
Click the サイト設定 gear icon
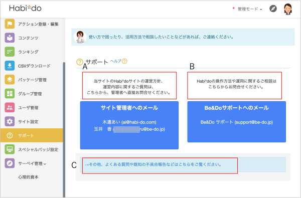click(10, 121)
